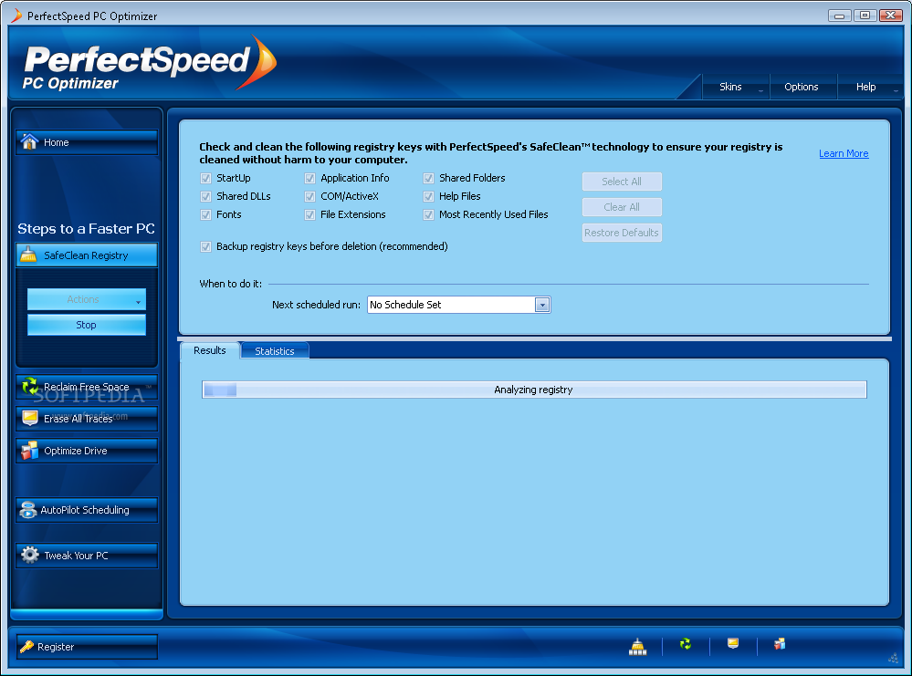Toggle the StartUp checkbox
This screenshot has height=676, width=912.
click(205, 178)
